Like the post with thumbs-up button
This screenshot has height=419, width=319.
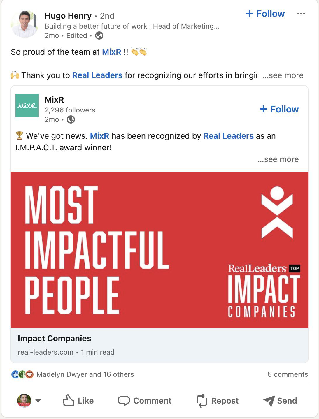[78, 401]
